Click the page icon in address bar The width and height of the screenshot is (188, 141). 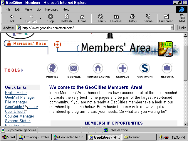coord(19,28)
